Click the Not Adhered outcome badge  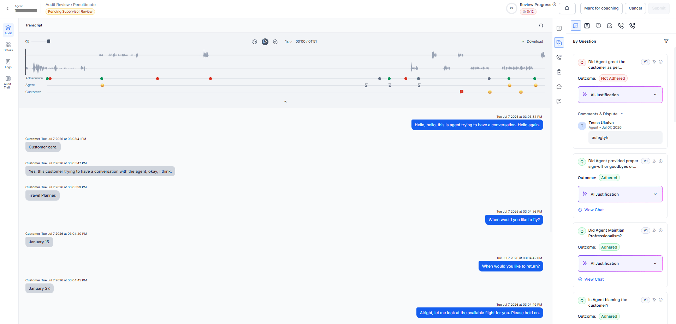tap(613, 78)
